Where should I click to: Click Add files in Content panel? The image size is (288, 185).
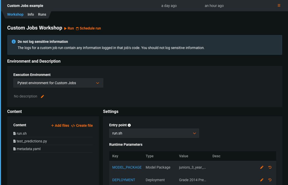[x=60, y=125]
